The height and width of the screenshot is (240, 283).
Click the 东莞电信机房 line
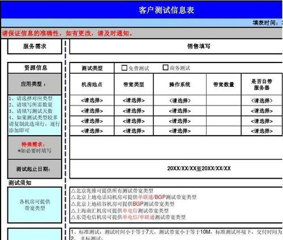(128, 217)
